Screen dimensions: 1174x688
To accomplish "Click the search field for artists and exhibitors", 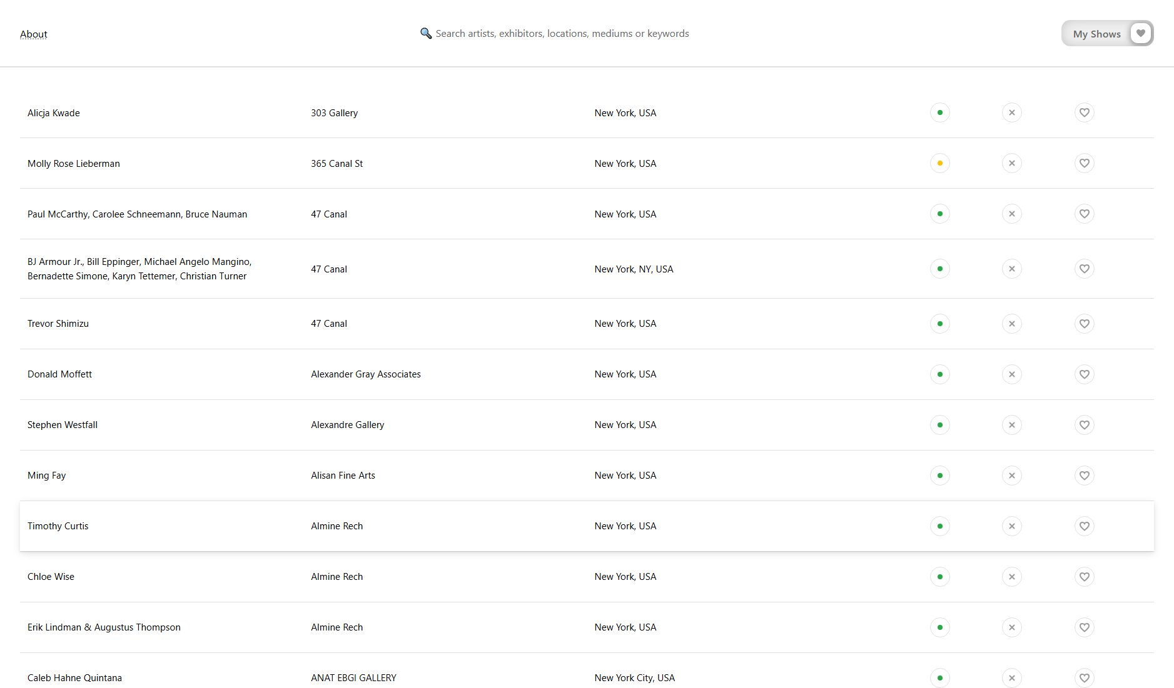I will [x=562, y=34].
